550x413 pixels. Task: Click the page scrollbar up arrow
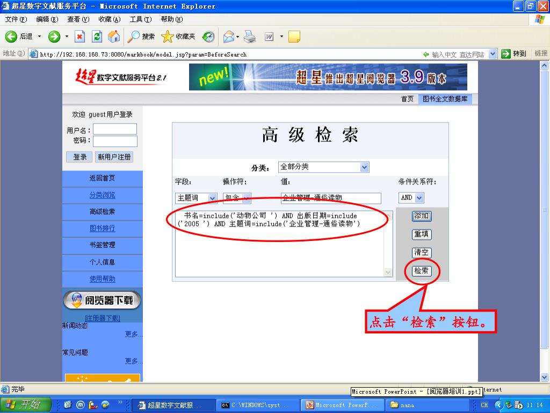[544, 65]
